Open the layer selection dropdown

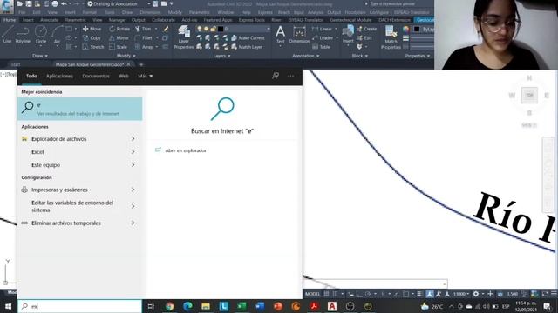click(268, 29)
